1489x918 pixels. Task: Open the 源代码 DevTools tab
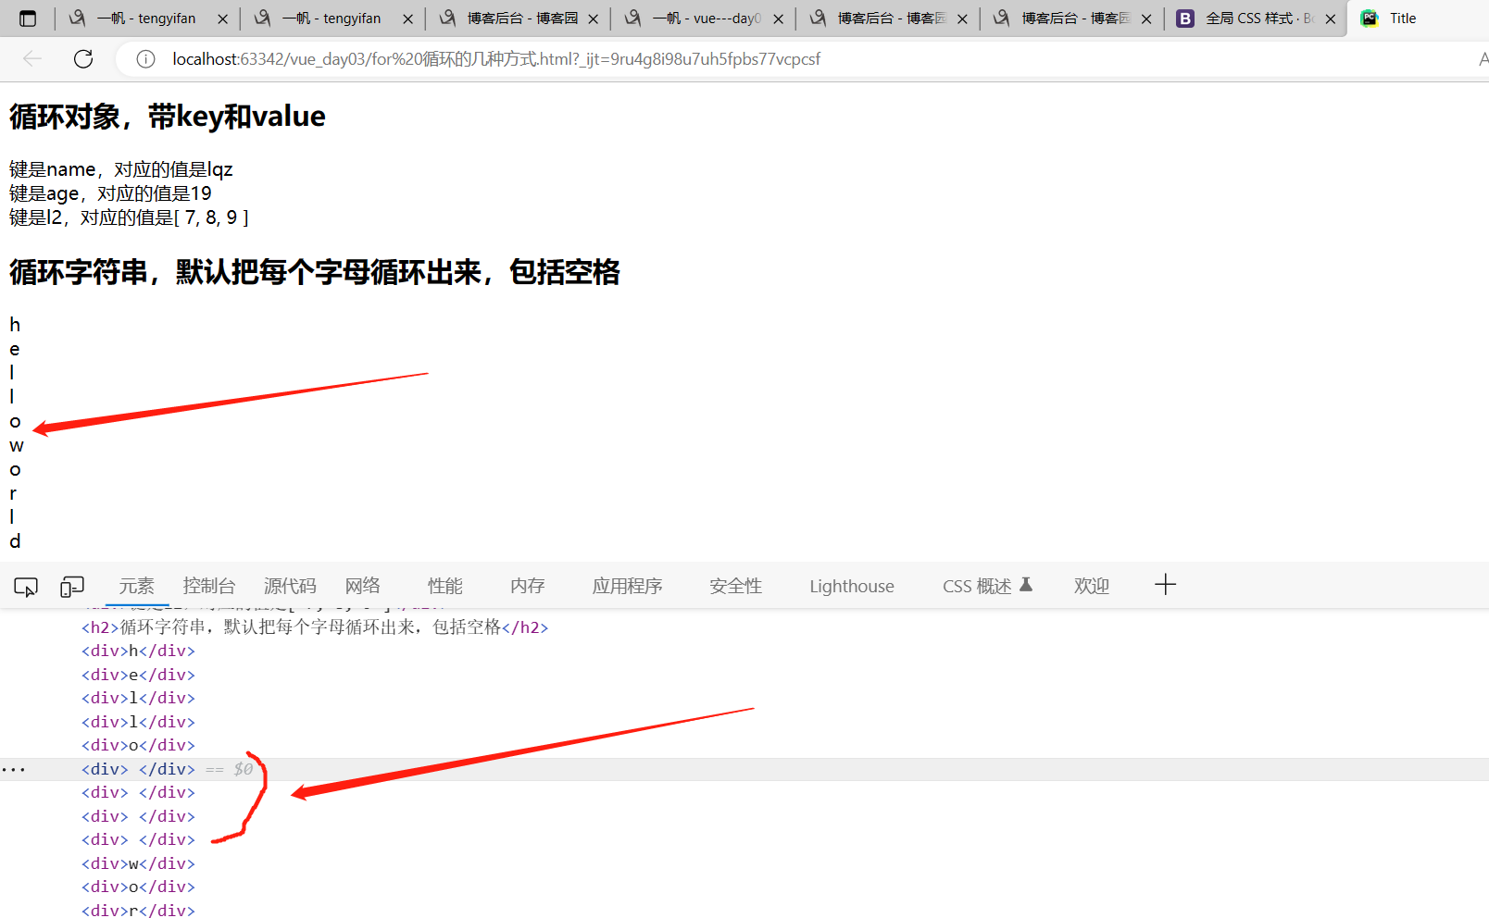pyautogui.click(x=290, y=586)
